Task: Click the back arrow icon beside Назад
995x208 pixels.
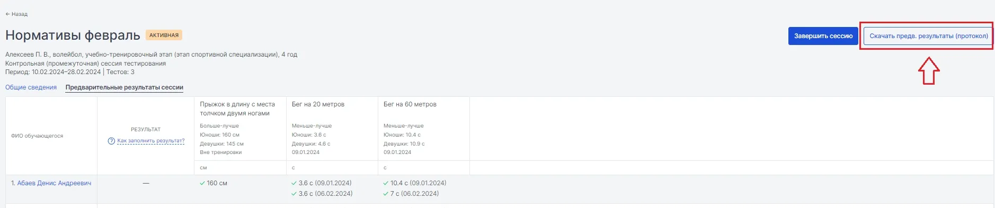Action: click(x=7, y=14)
